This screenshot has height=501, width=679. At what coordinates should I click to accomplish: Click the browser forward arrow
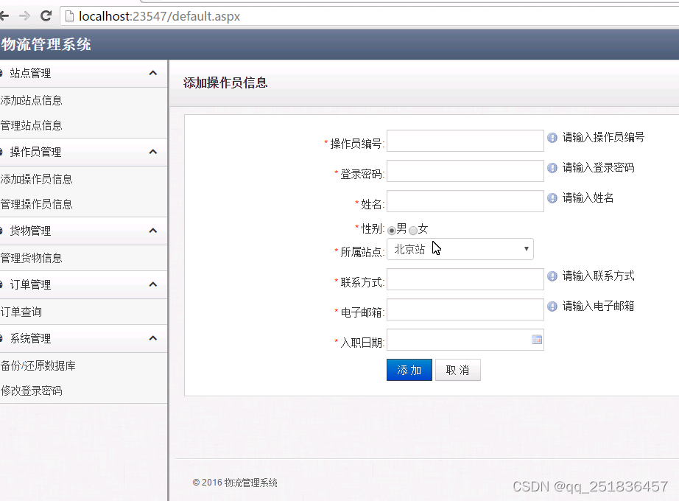[25, 16]
